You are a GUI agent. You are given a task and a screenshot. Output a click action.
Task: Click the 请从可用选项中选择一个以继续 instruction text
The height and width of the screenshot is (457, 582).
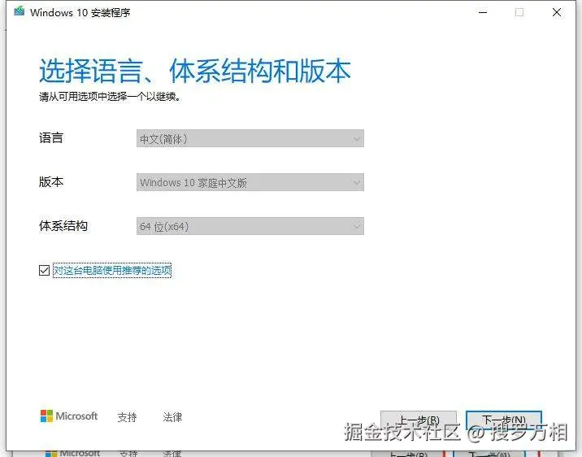110,97
